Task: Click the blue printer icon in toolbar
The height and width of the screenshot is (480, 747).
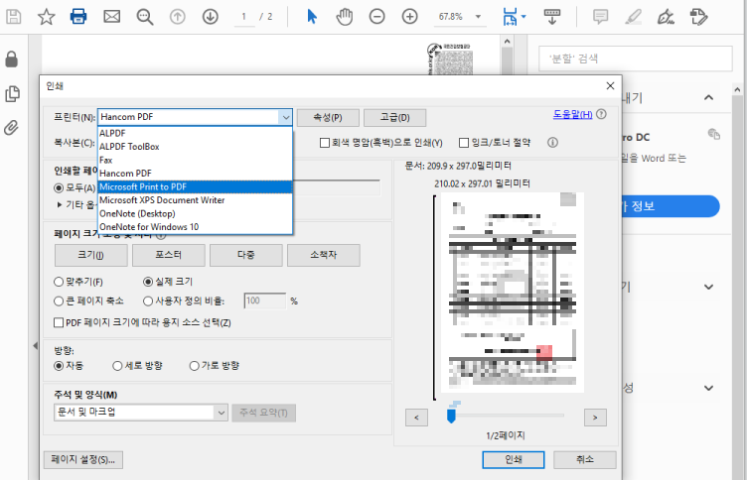Action: coord(78,17)
